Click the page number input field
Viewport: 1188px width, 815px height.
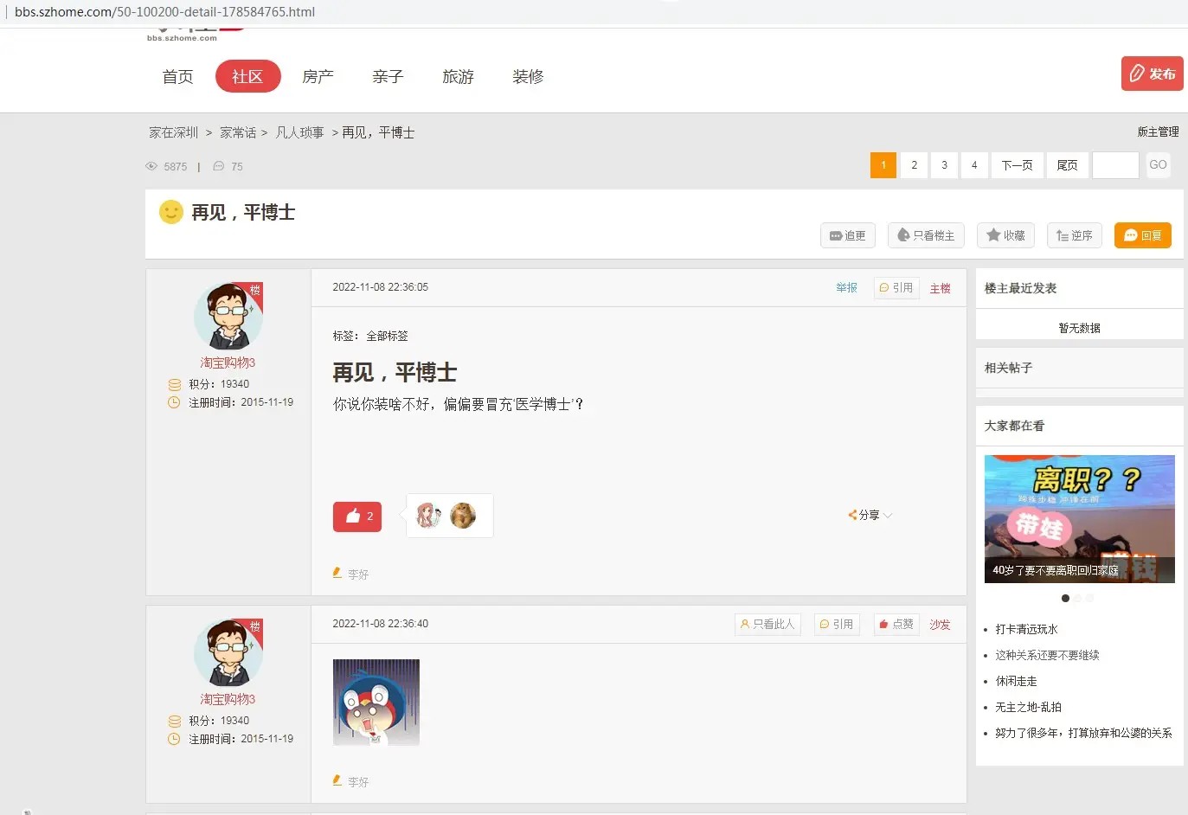point(1114,165)
